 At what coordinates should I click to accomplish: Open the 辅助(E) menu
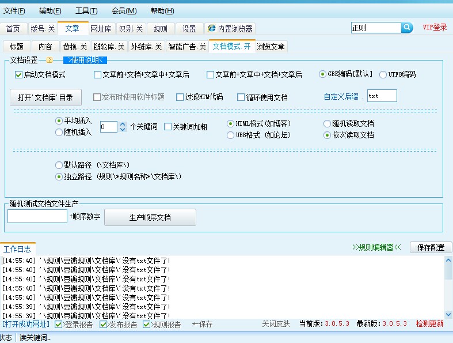[50, 11]
